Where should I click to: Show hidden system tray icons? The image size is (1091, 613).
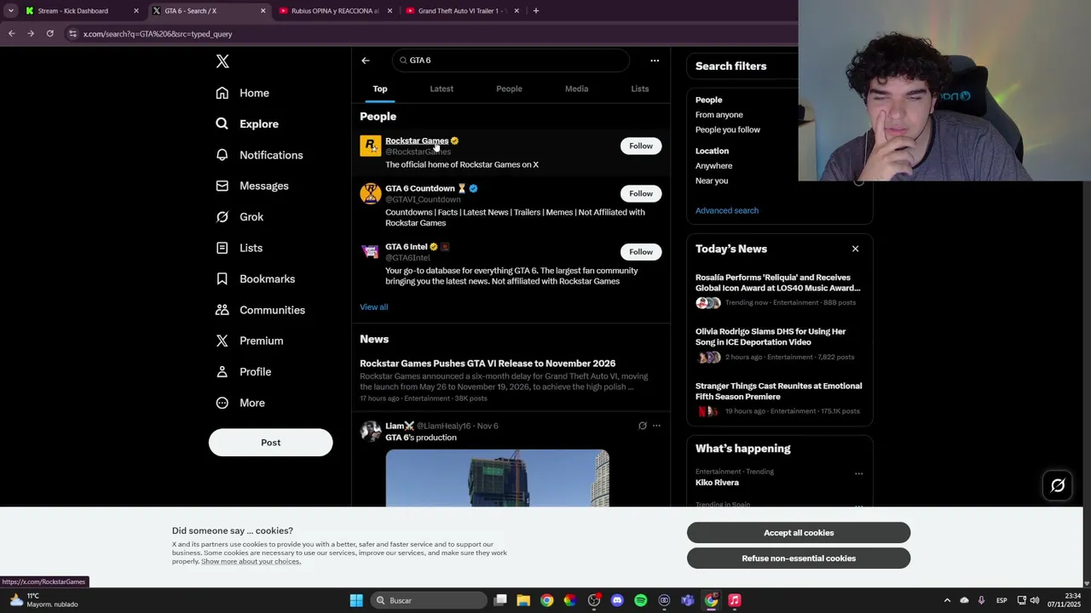point(946,600)
